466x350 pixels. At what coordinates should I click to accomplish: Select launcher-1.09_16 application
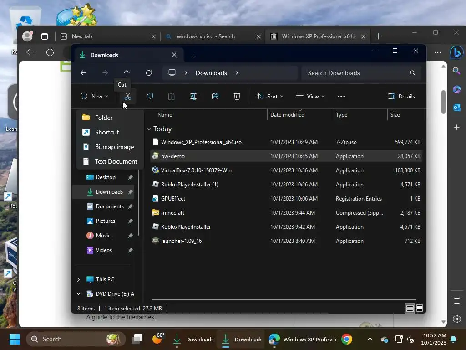pyautogui.click(x=286, y=241)
